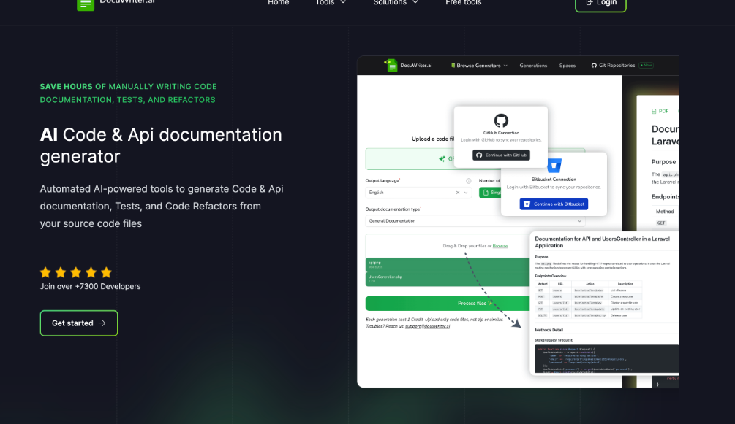This screenshot has height=424, width=735.
Task: Click the blue Bitbucket bucket icon above Bitbucket Connection
Action: (x=554, y=165)
